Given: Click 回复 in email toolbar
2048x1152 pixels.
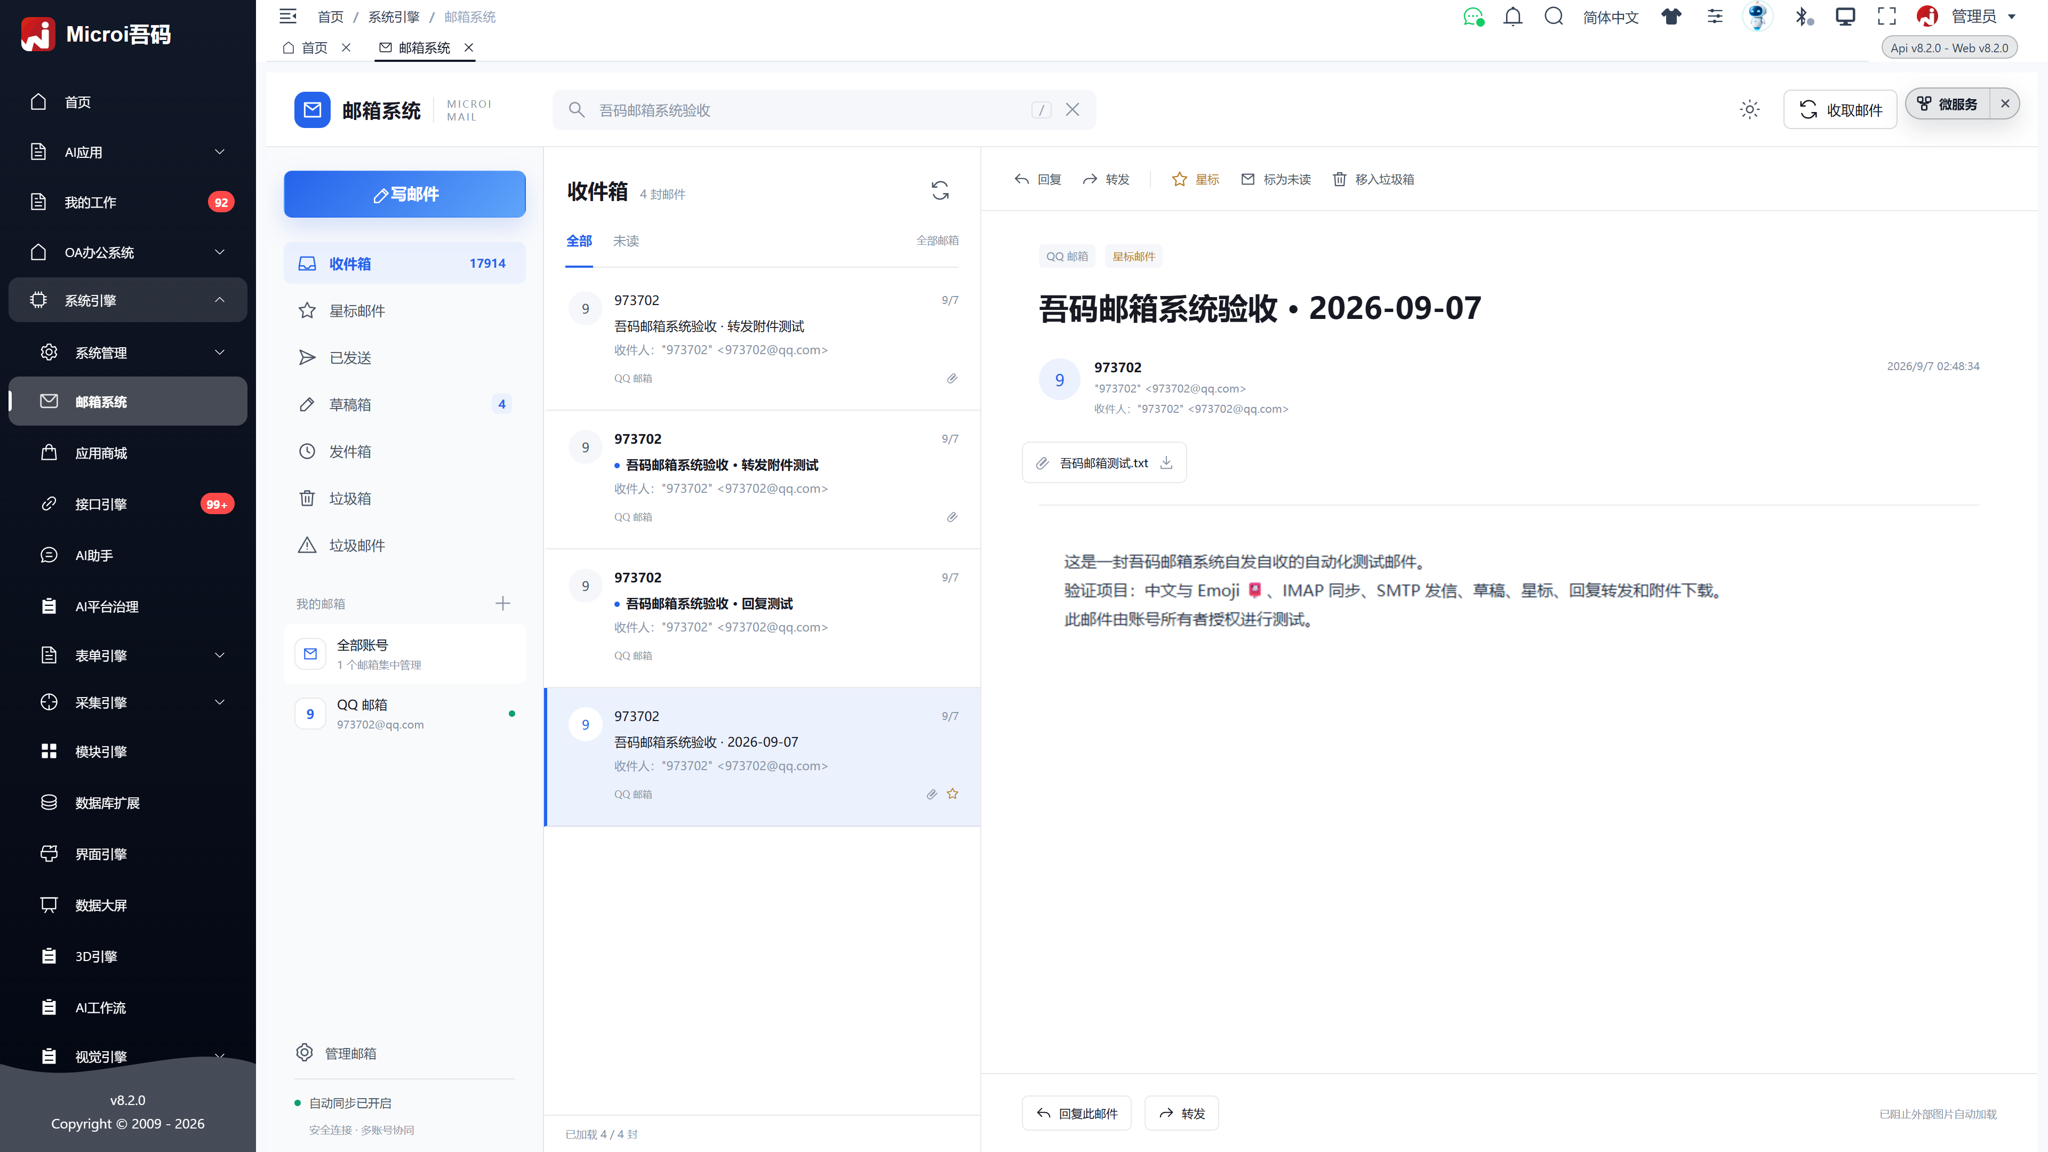Looking at the screenshot, I should click(1037, 180).
